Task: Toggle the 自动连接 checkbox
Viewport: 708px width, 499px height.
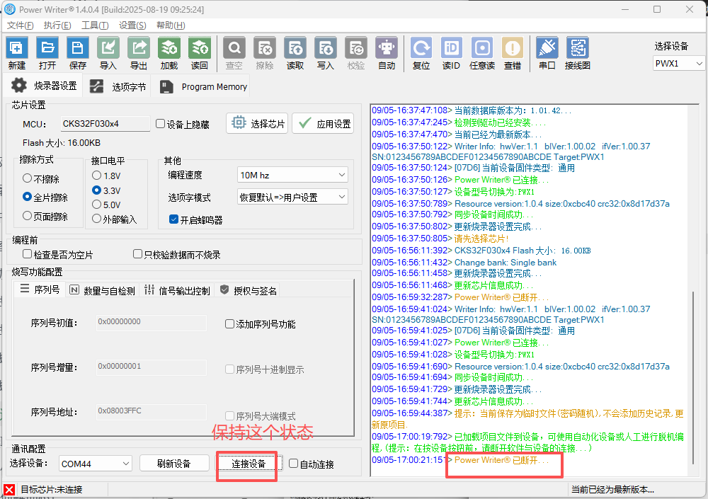Action: click(294, 464)
